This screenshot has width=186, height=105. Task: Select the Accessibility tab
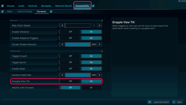pyautogui.click(x=82, y=6)
